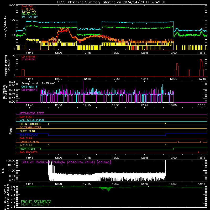Click the tall magenta modulation spike near 12:13
The height and width of the screenshot is (210, 210).
coord(83,88)
